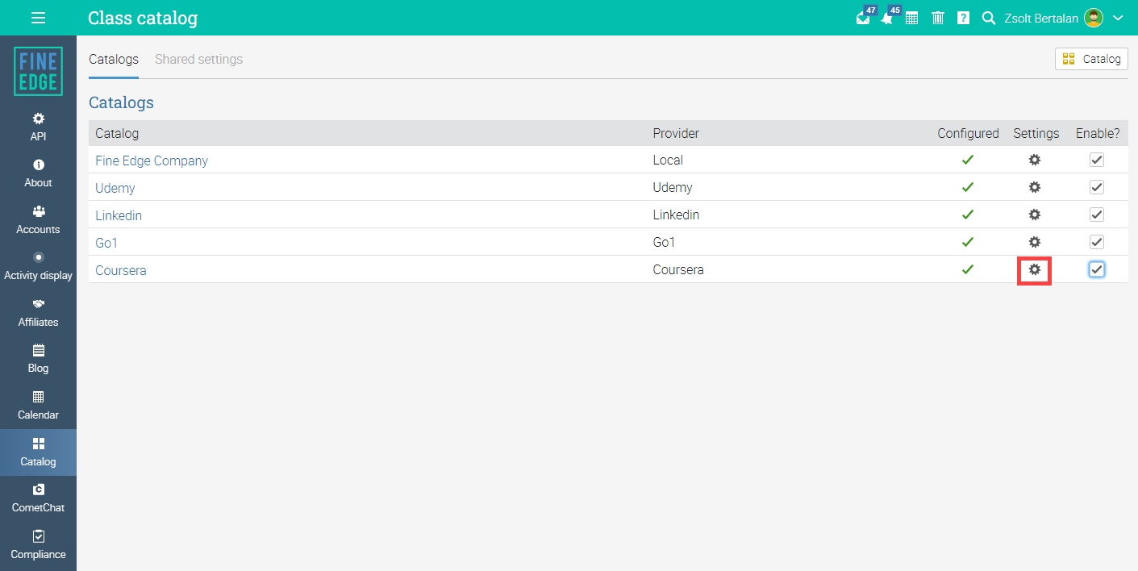Open the hamburger menu icon
Image resolution: width=1138 pixels, height=571 pixels.
click(x=38, y=18)
